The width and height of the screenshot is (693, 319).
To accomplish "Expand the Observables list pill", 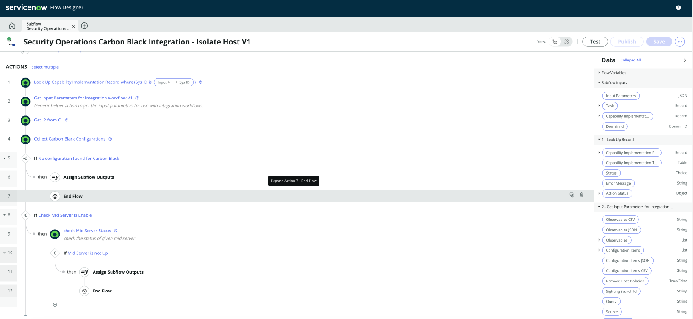I will tap(599, 240).
